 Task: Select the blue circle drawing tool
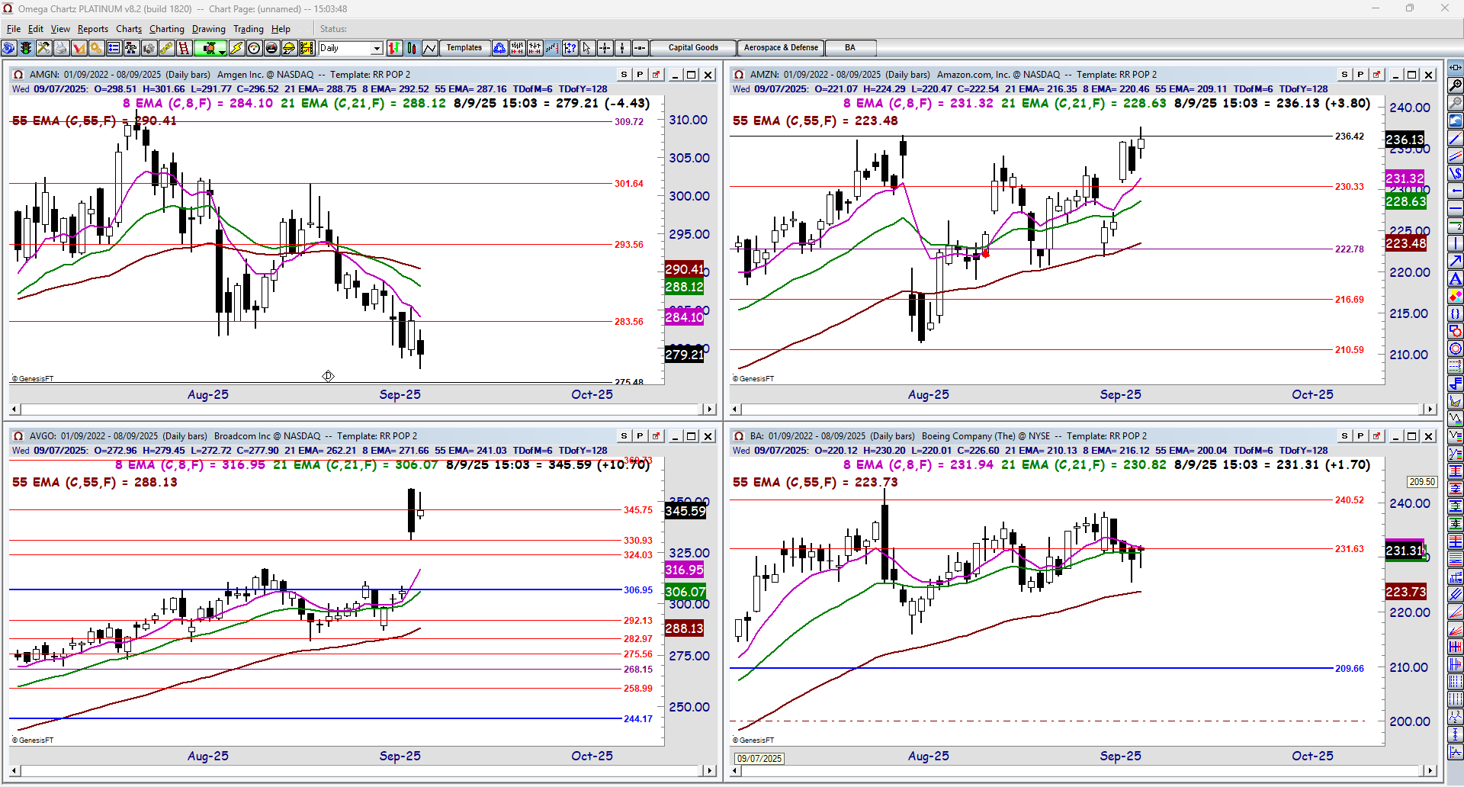pos(1456,349)
